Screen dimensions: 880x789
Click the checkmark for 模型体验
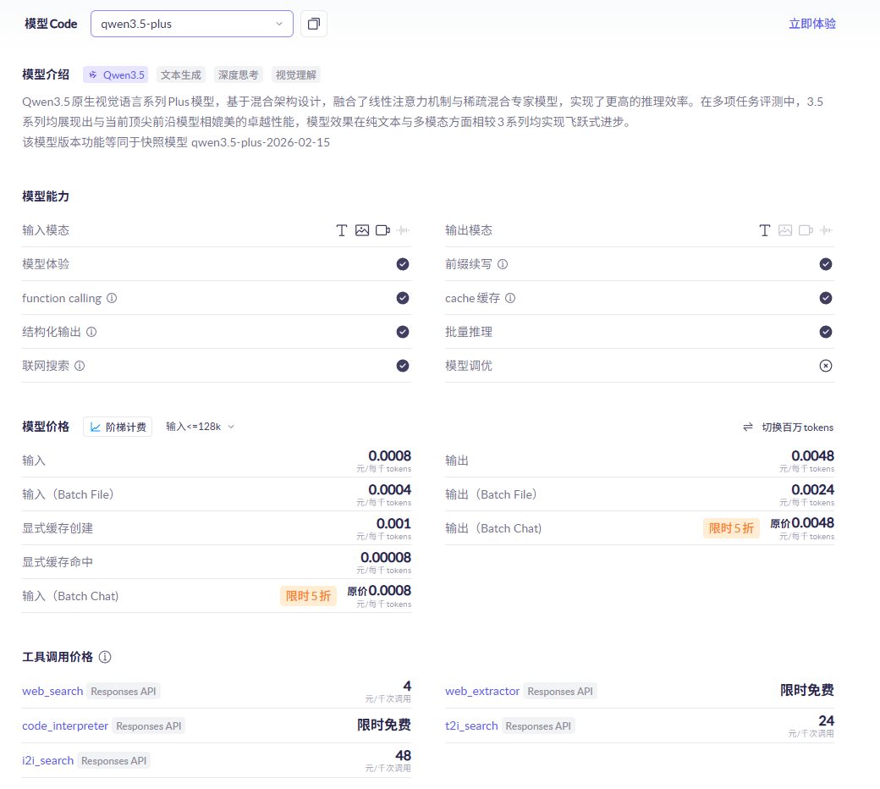[x=403, y=264]
